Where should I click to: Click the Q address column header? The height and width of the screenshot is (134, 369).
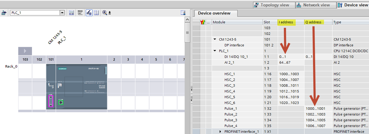[318, 22]
